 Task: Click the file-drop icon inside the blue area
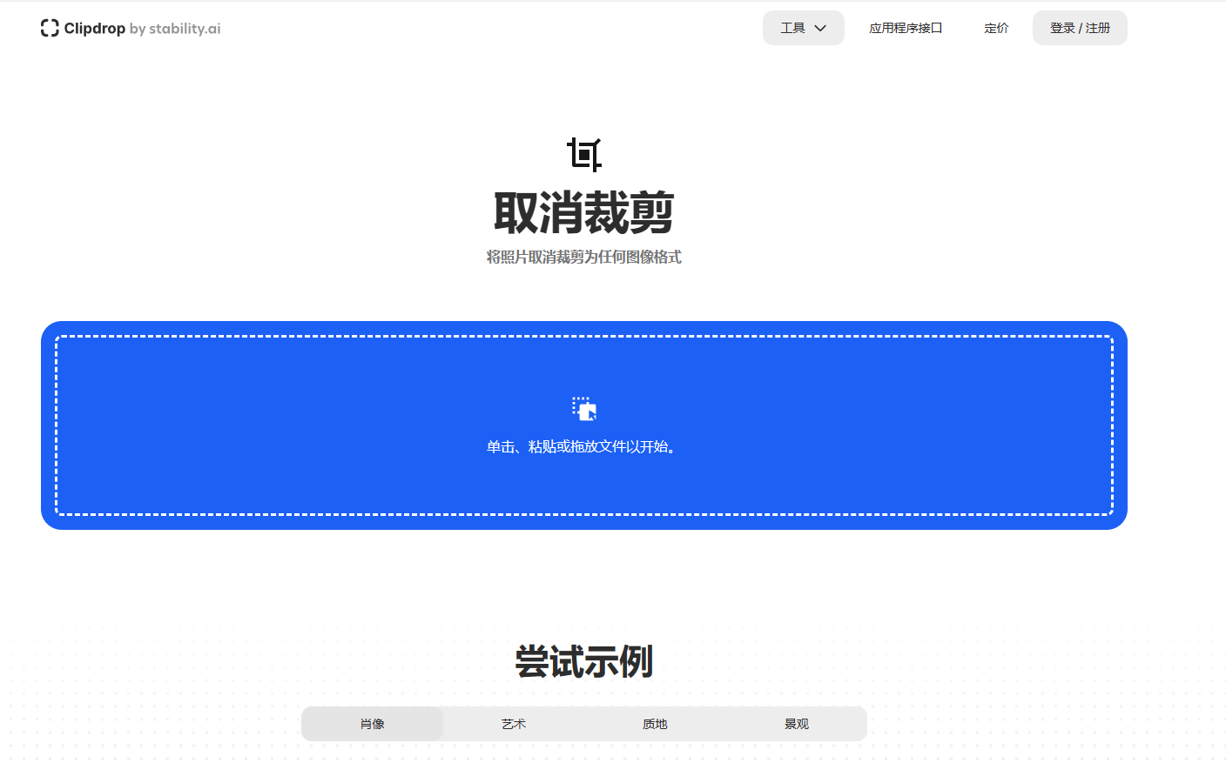pos(583,409)
